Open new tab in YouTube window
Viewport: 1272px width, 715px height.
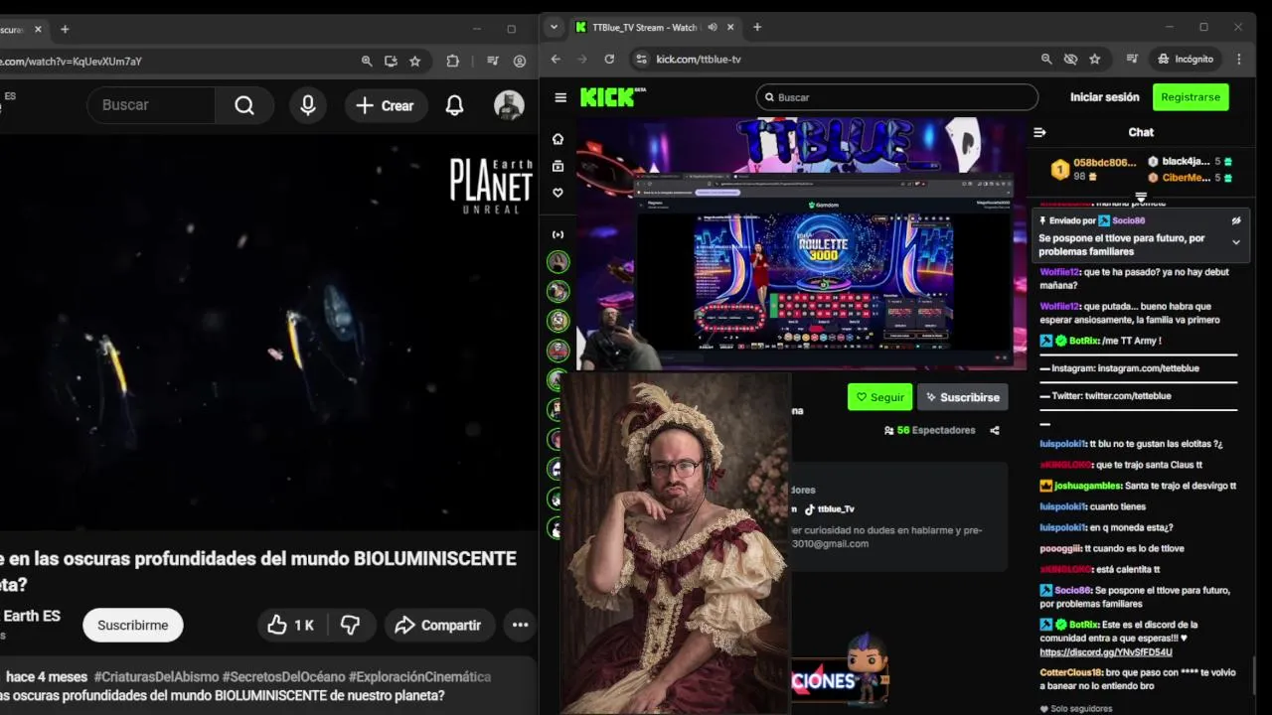point(65,30)
